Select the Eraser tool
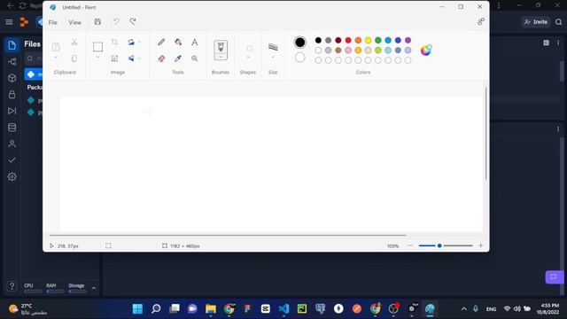The image size is (567, 319). point(161,58)
